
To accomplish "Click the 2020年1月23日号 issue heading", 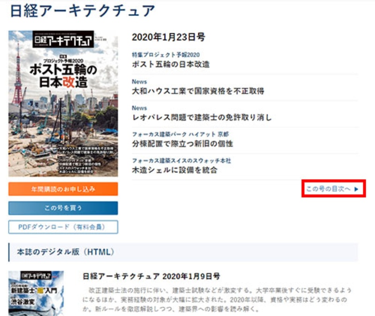I will click(x=168, y=38).
